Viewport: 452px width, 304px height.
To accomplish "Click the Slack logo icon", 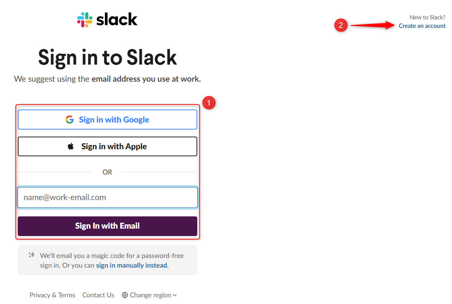I will 85,20.
